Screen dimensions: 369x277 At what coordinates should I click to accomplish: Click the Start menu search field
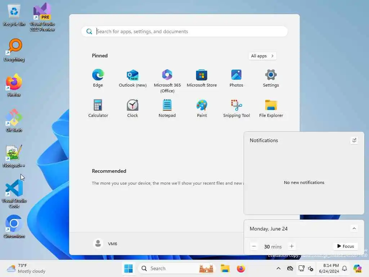(x=184, y=31)
